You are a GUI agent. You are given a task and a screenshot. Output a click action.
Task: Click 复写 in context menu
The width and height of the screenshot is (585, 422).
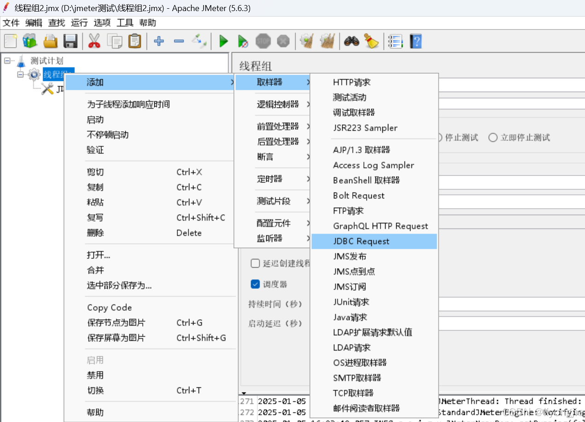[150, 218]
